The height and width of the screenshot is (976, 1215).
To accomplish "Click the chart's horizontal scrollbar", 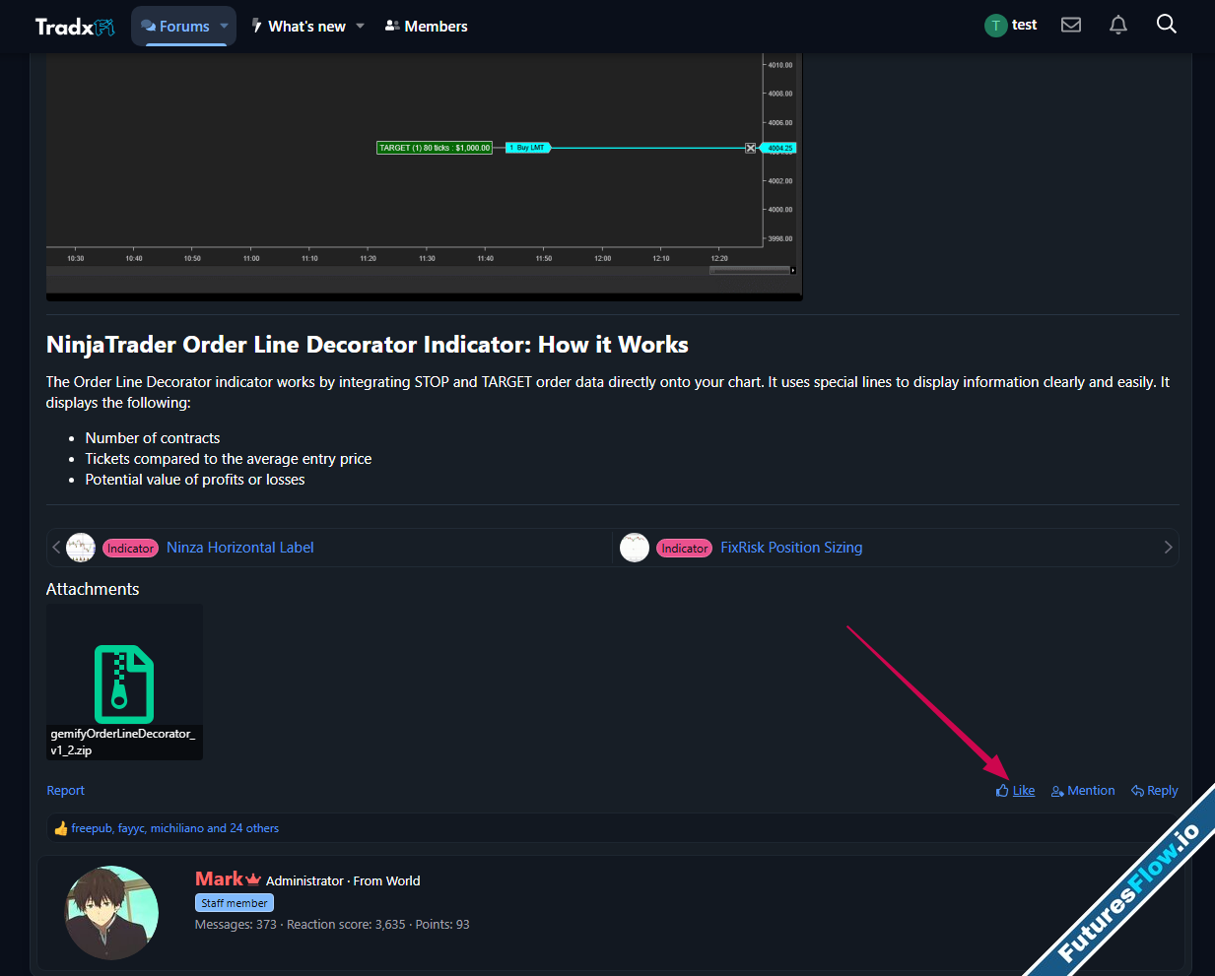I will [749, 270].
